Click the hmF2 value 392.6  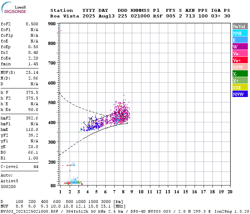point(32,118)
